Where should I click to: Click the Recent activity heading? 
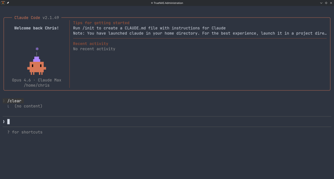(90, 44)
